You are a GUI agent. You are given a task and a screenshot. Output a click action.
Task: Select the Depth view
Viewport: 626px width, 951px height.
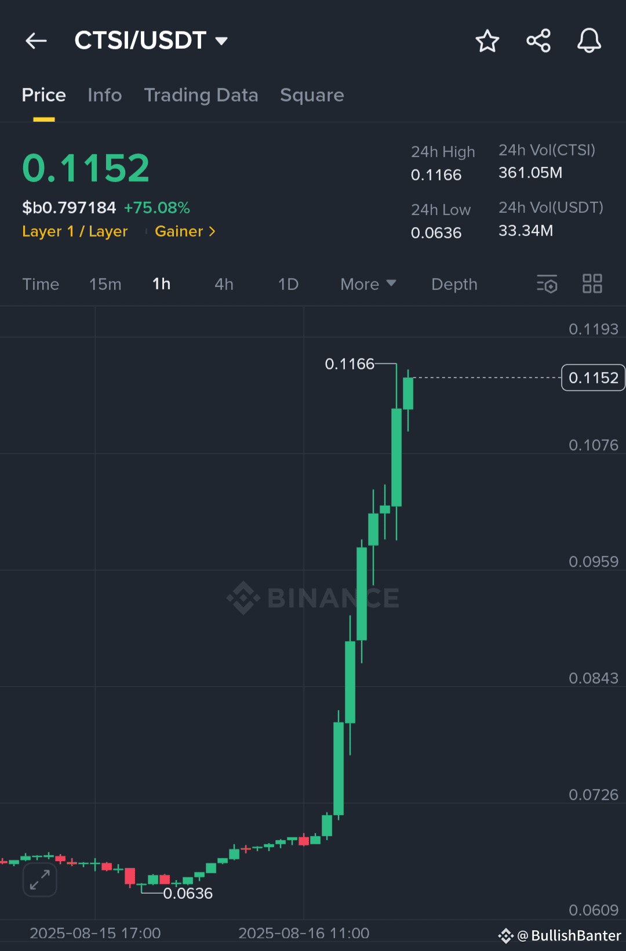tap(454, 284)
